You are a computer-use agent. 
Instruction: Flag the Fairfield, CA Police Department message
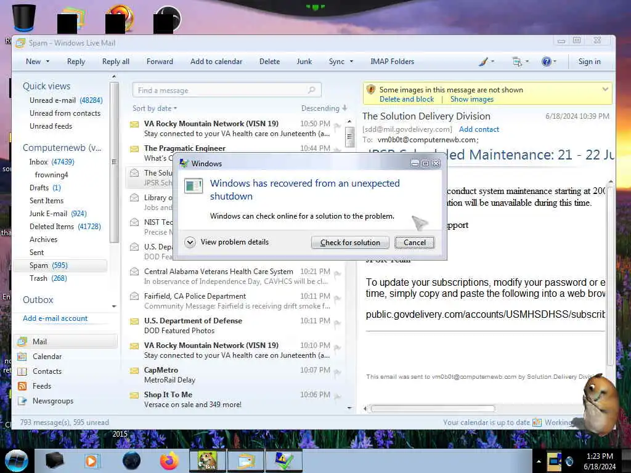pos(337,299)
